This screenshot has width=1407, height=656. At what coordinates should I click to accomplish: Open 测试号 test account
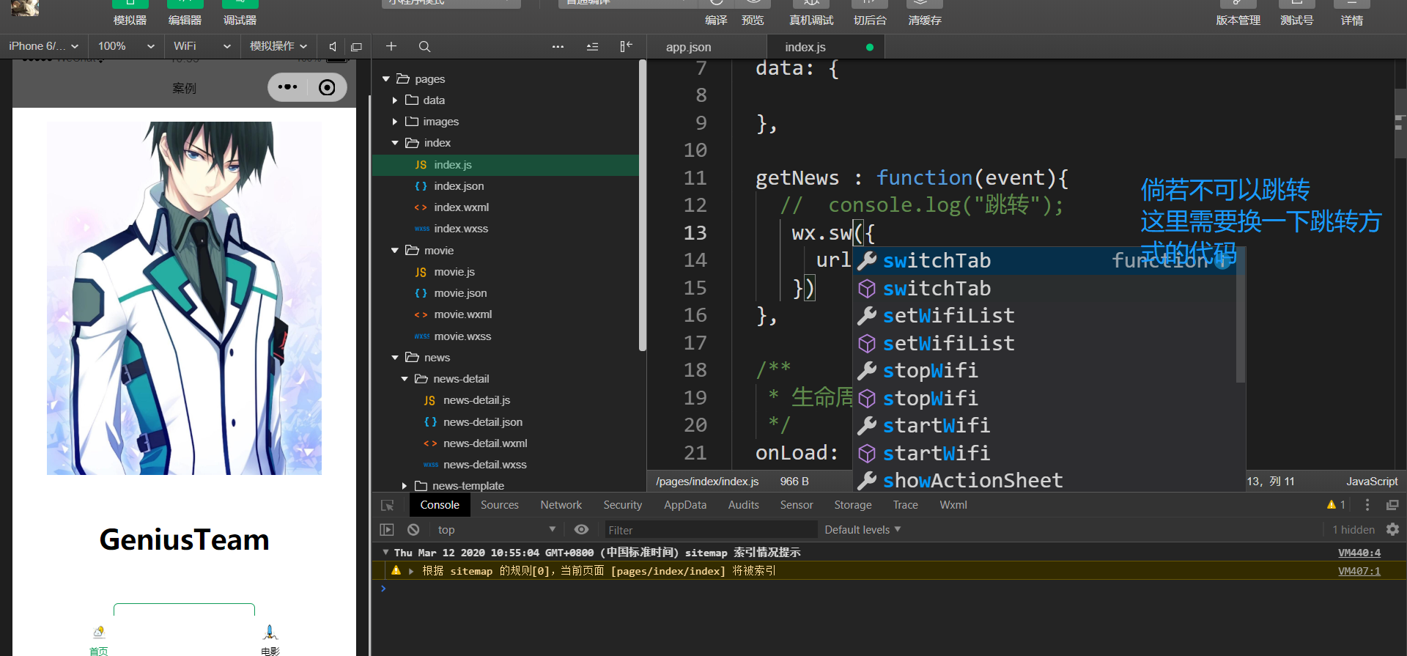coord(1296,14)
